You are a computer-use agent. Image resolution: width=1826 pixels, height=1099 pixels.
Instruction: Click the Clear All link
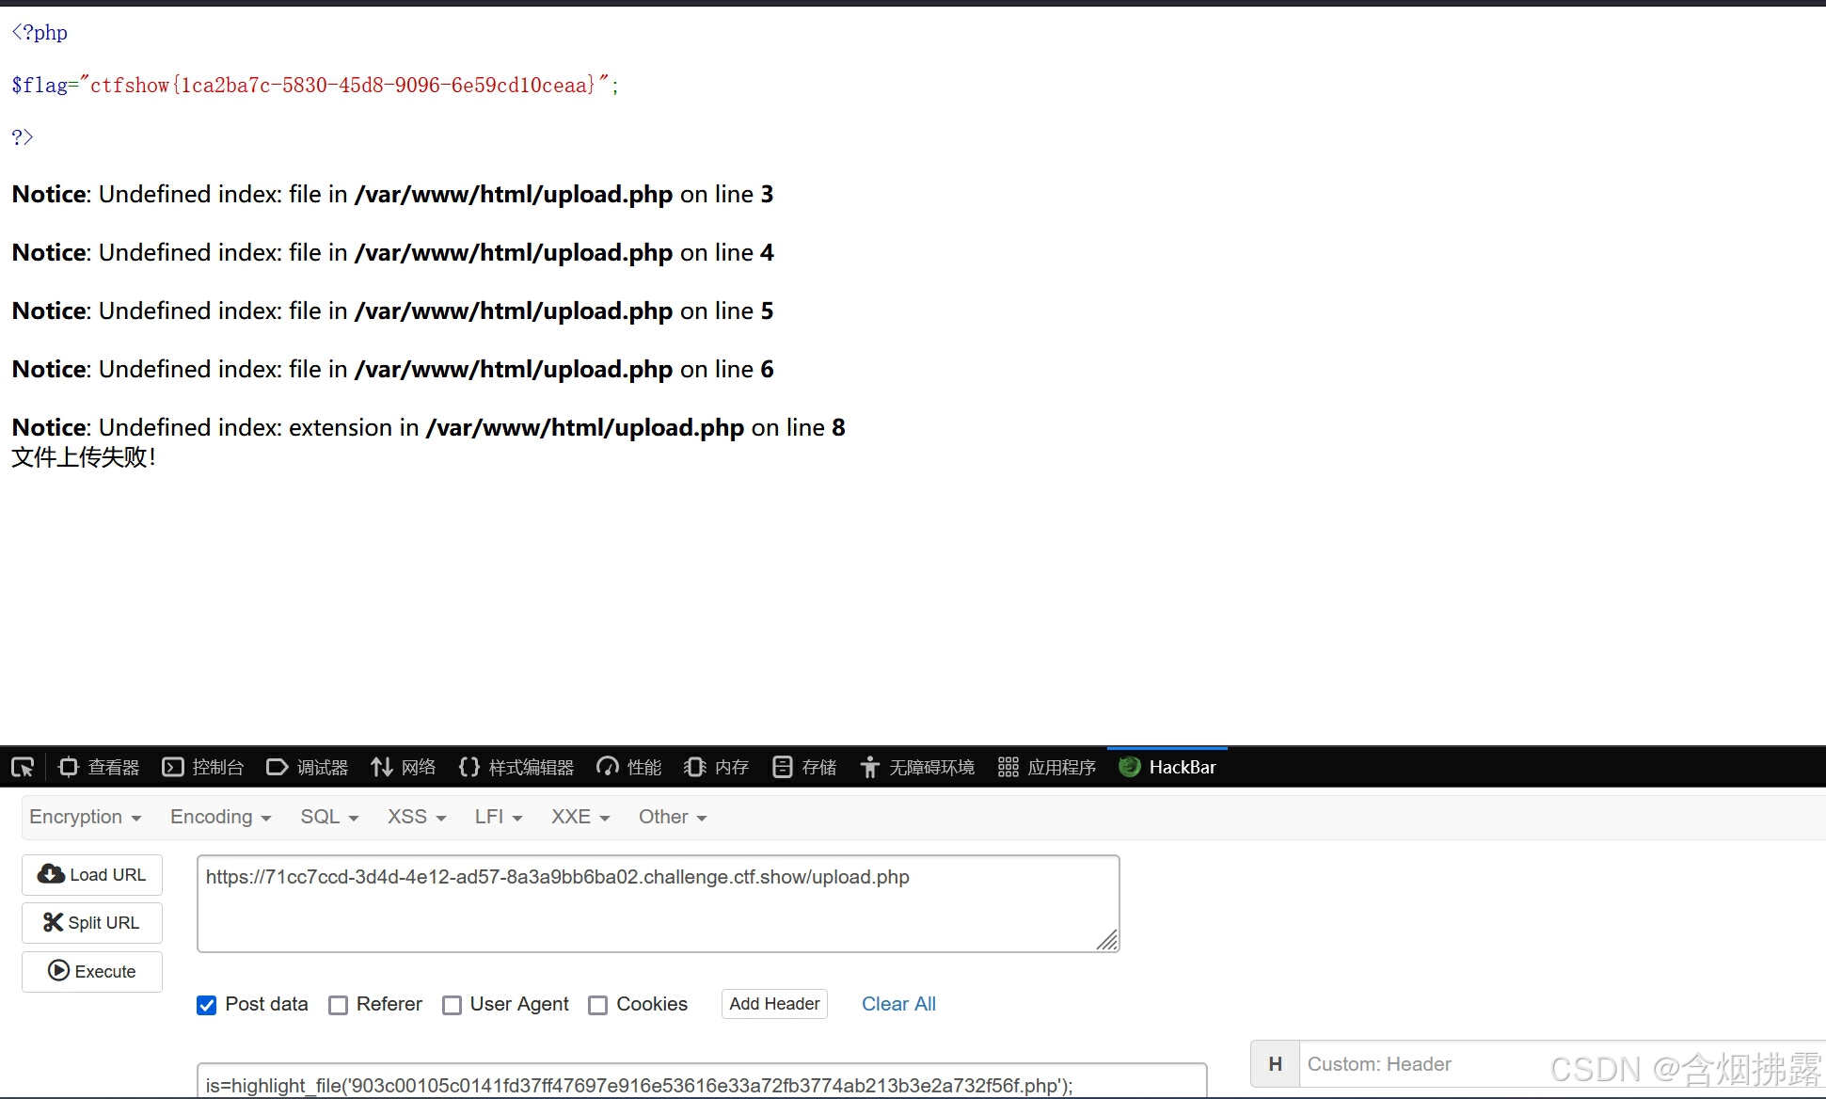click(x=898, y=1004)
